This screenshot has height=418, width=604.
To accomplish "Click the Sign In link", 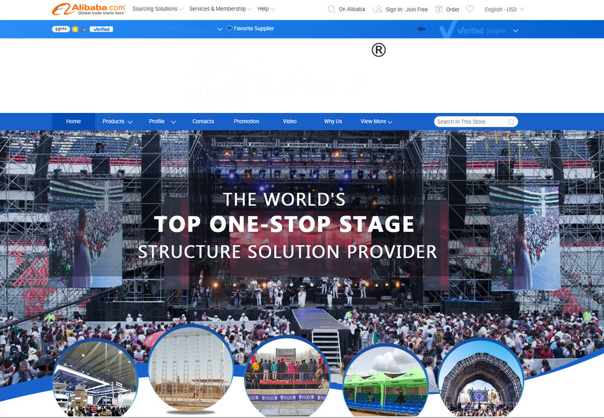I will [x=394, y=10].
